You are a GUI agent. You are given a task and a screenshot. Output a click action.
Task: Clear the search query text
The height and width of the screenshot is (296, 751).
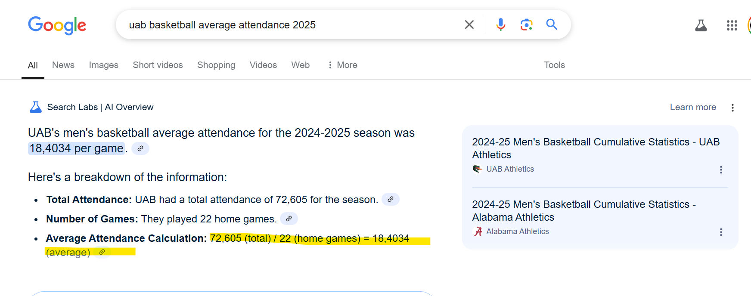tap(469, 25)
